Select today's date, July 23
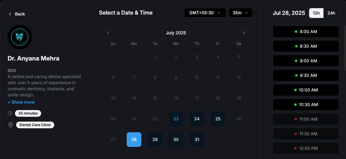Viewport: 346px width, 159px height. click(x=176, y=119)
